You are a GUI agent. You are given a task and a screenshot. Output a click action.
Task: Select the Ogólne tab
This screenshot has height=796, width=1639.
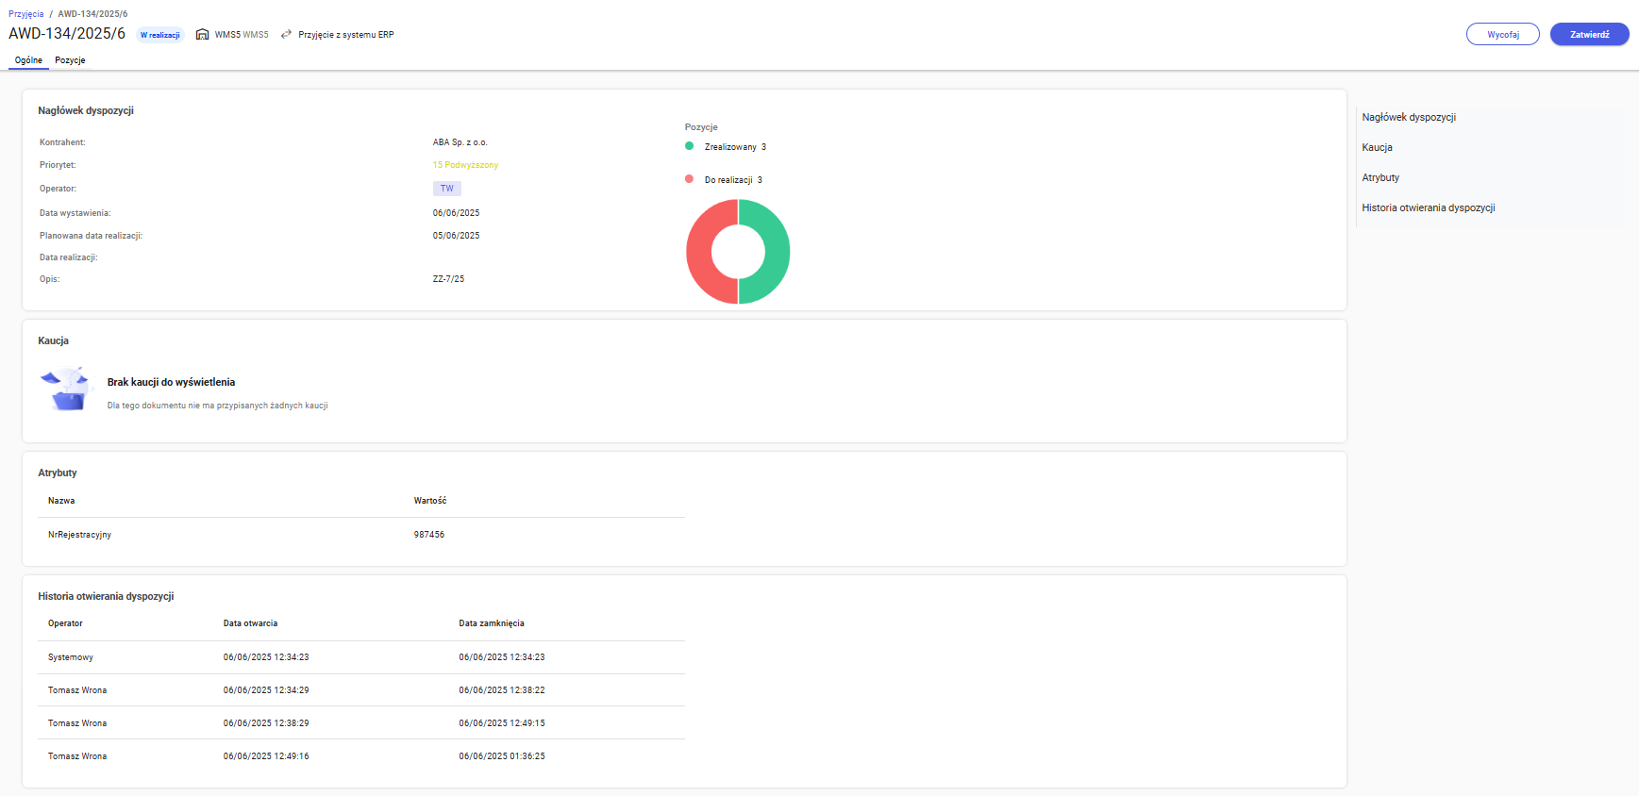click(x=28, y=60)
